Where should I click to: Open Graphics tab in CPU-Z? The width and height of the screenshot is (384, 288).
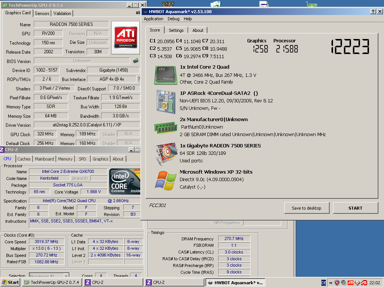pos(100,159)
